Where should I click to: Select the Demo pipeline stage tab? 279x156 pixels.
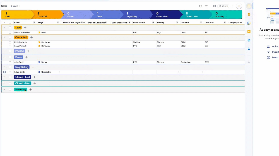[x=107, y=14]
